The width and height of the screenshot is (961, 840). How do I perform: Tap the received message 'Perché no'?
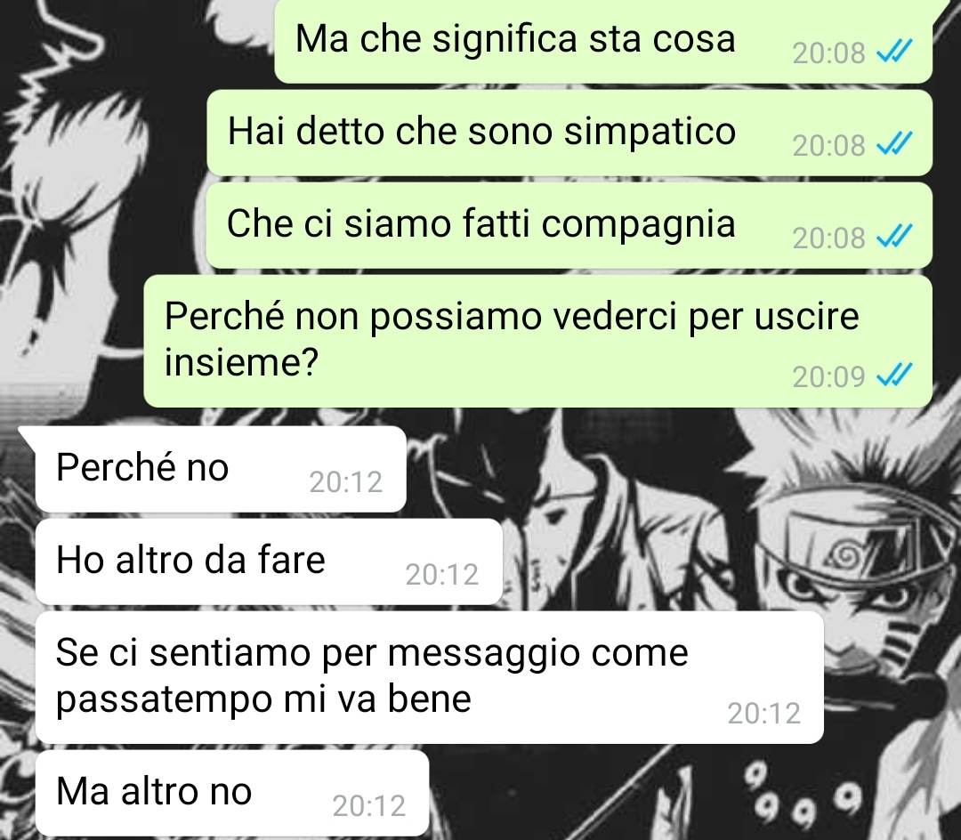click(221, 469)
